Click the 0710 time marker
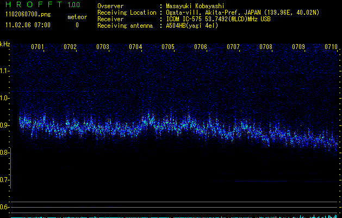This screenshot has height=218, width=342. (x=331, y=47)
